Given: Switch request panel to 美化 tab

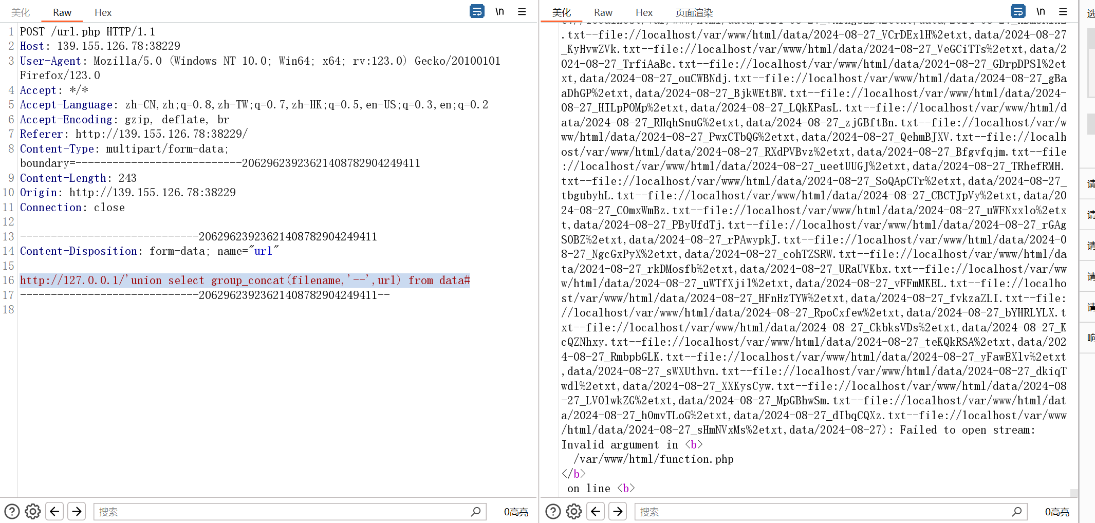Looking at the screenshot, I should pos(21,12).
